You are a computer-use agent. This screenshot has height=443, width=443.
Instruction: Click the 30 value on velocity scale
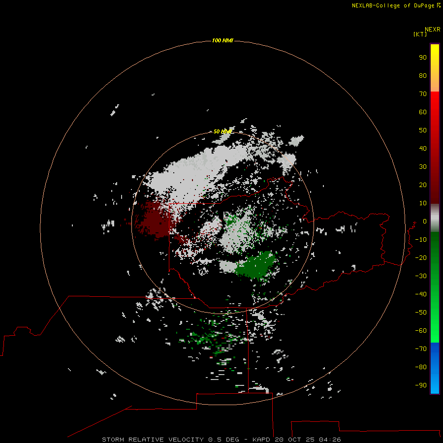pos(423,167)
